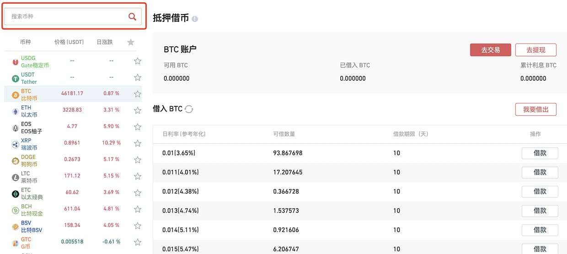The width and height of the screenshot is (567, 254).
Task: Click 借款 for the 0.015(5.47%) rate
Action: [540, 249]
